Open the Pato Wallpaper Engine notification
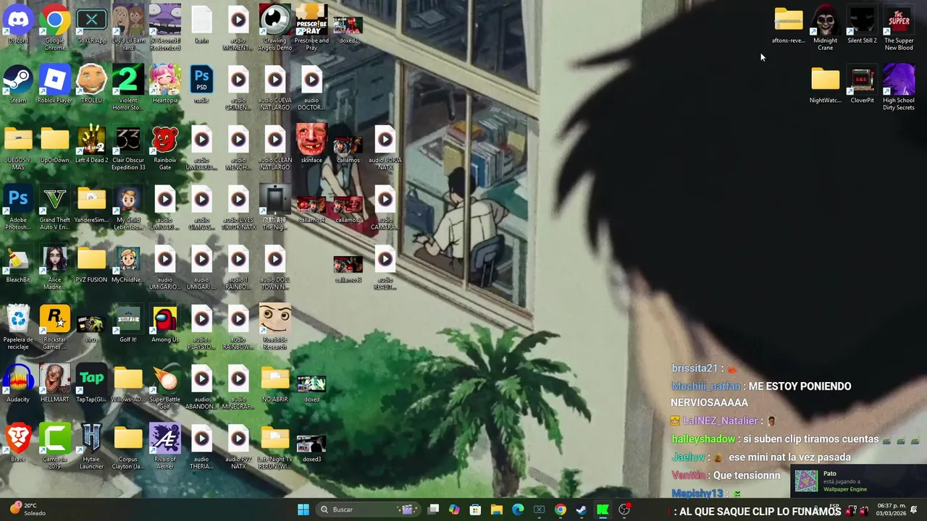 (x=857, y=481)
